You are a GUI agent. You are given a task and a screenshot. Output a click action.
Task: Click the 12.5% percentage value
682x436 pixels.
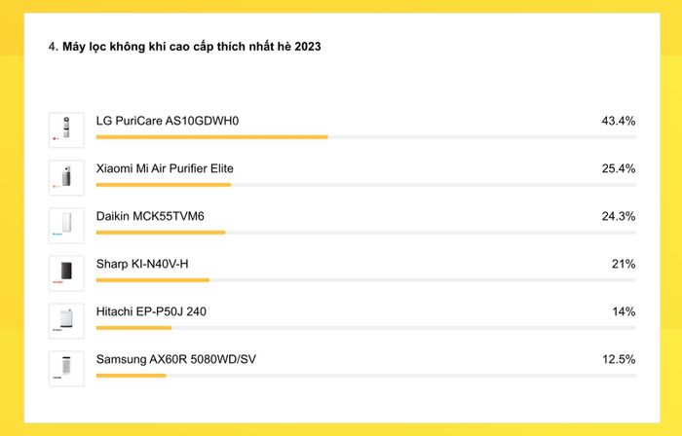619,359
